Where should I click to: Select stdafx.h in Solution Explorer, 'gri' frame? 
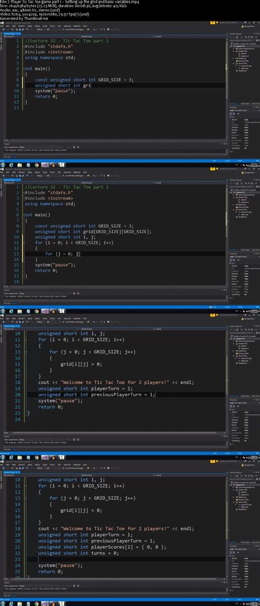pos(244,54)
